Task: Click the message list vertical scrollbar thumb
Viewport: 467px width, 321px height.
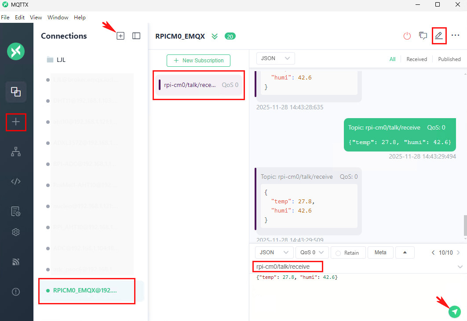Action: coord(465,225)
